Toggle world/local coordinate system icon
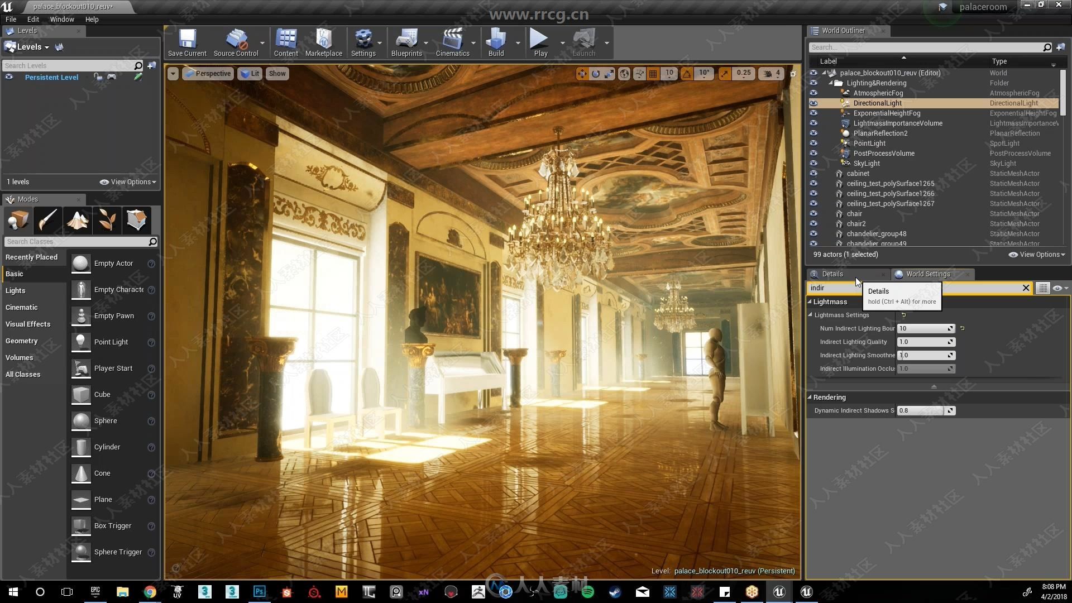Image resolution: width=1072 pixels, height=603 pixels. coord(625,74)
